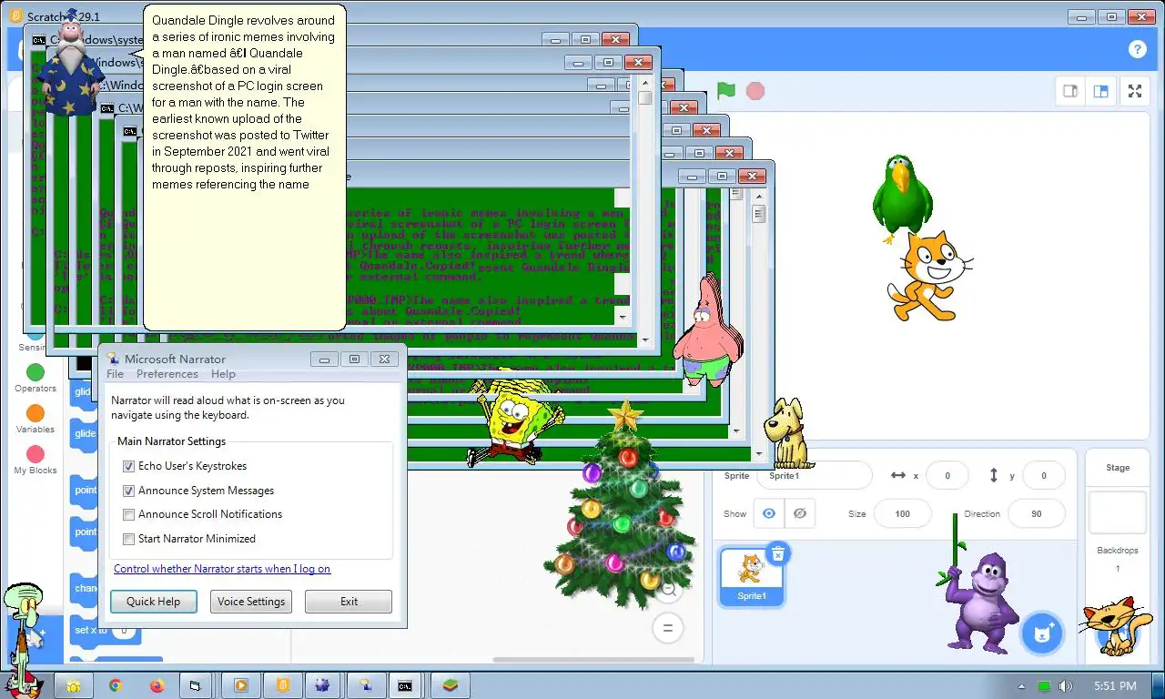
Task: Click the sprite Size field
Action: tap(902, 513)
